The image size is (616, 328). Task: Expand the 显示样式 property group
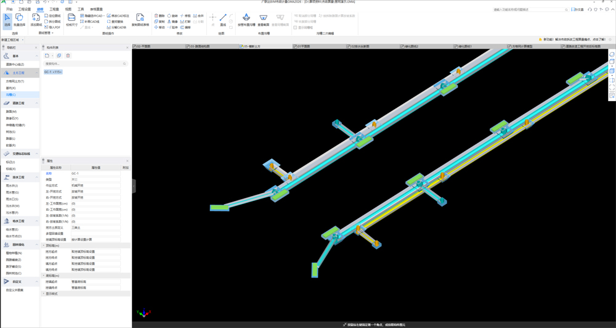[44, 294]
